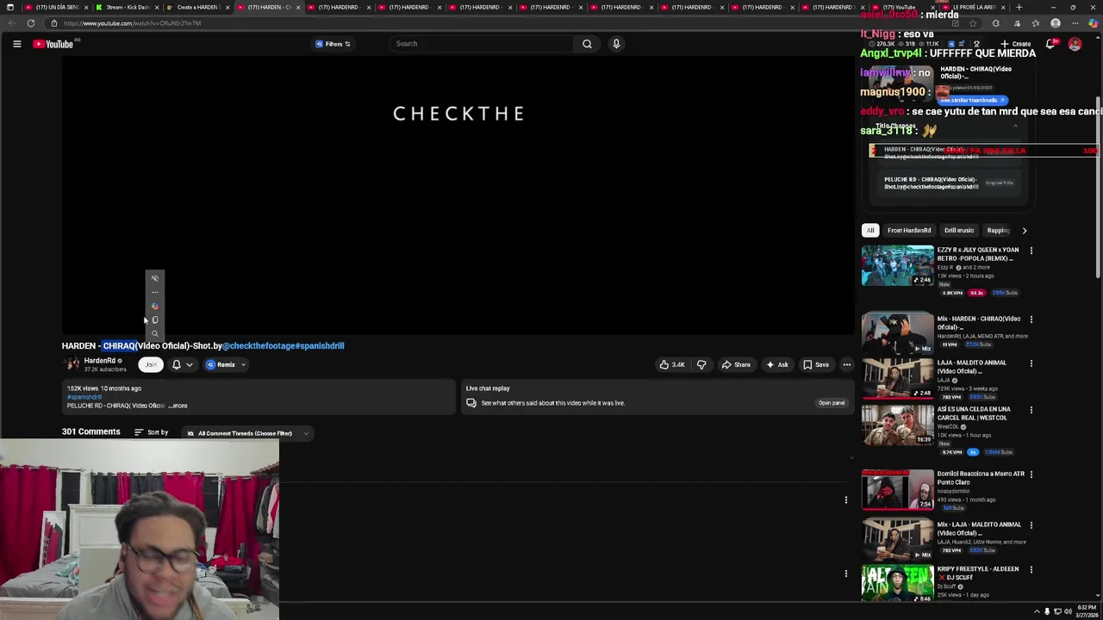Open options for LAJA - MALDITO ANIMAL (Video Oficial)
Viewport: 1103px width, 620px height.
(x=1031, y=363)
